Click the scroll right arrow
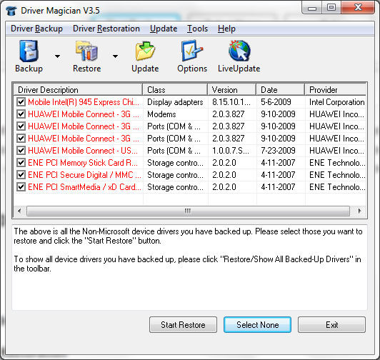This screenshot has width=380, height=360. point(360,211)
